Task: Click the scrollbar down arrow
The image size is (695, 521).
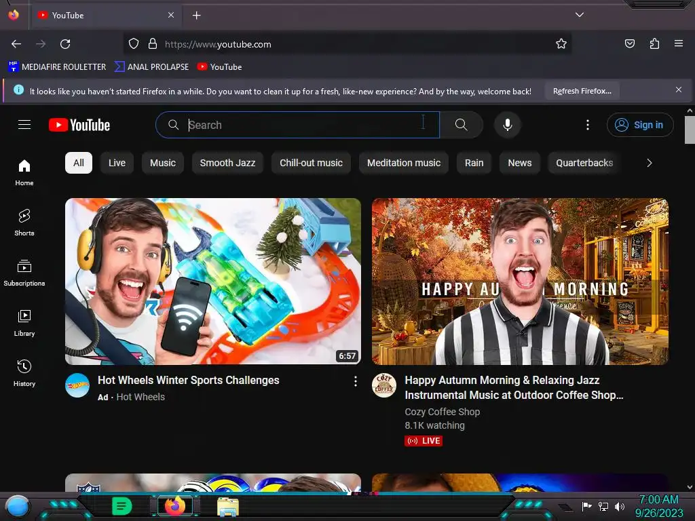Action: (690, 487)
